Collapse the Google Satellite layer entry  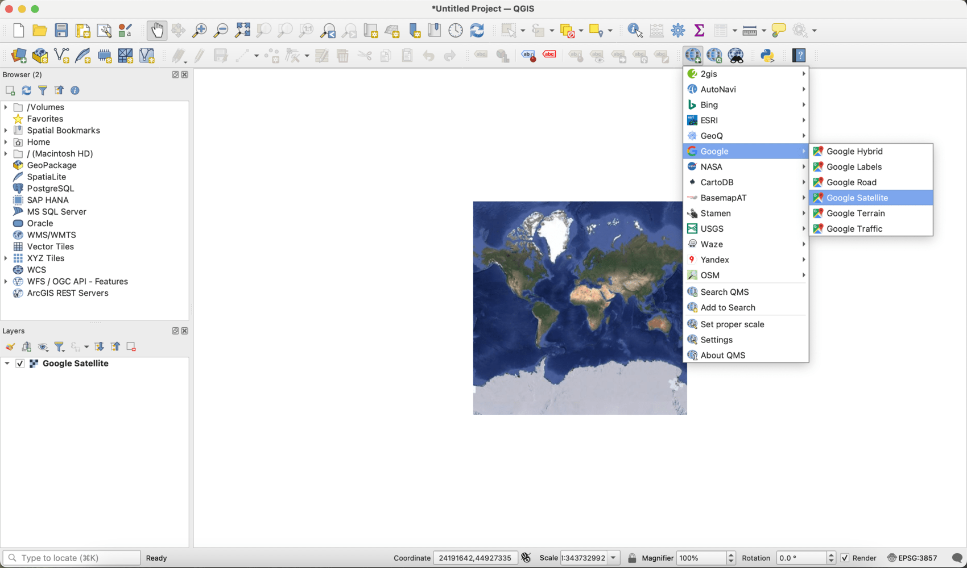click(7, 364)
